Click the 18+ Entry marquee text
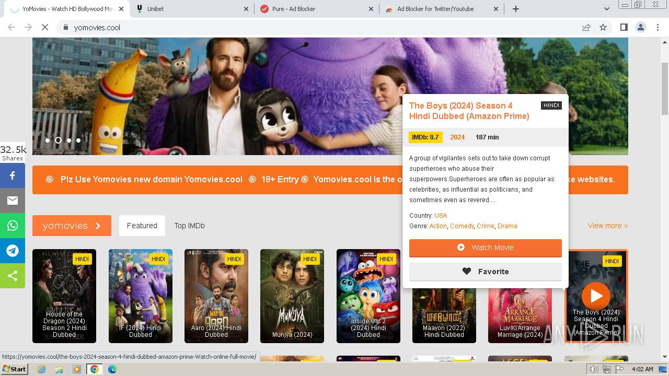The image size is (669, 376). [280, 179]
